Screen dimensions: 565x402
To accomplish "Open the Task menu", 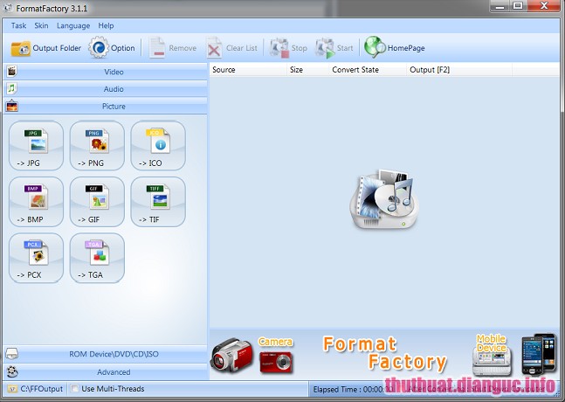I will coord(18,25).
